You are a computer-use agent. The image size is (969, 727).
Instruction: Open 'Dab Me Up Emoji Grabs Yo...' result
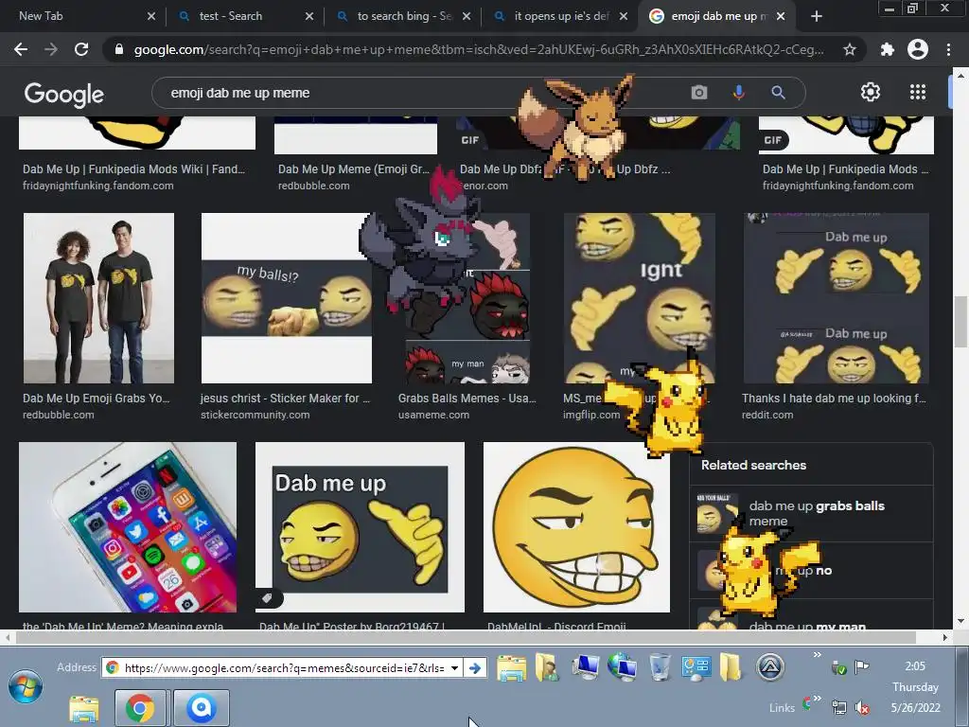coord(96,399)
